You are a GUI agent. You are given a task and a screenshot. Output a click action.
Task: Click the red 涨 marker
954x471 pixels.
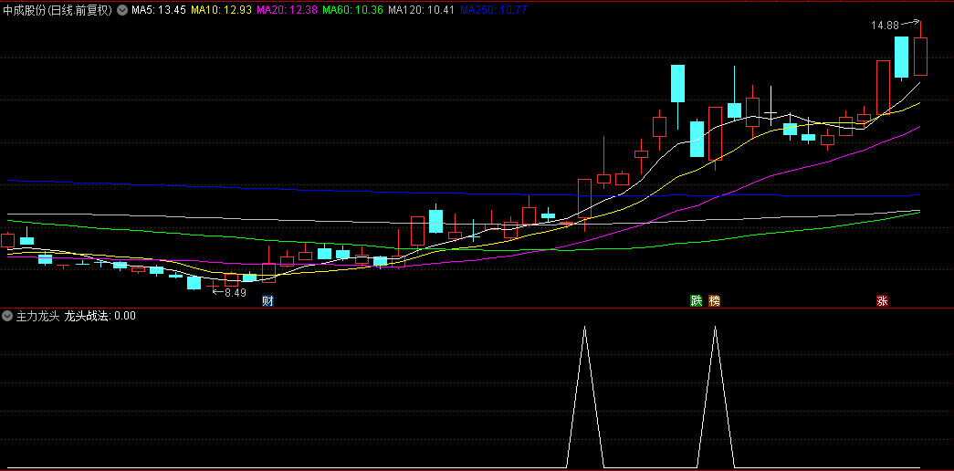[882, 300]
